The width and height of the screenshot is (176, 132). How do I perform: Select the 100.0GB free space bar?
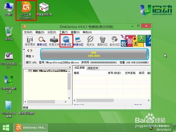tap(94, 54)
